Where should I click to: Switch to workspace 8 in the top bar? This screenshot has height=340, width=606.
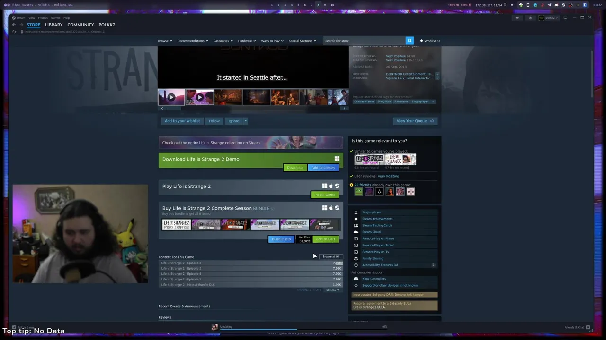(318, 5)
